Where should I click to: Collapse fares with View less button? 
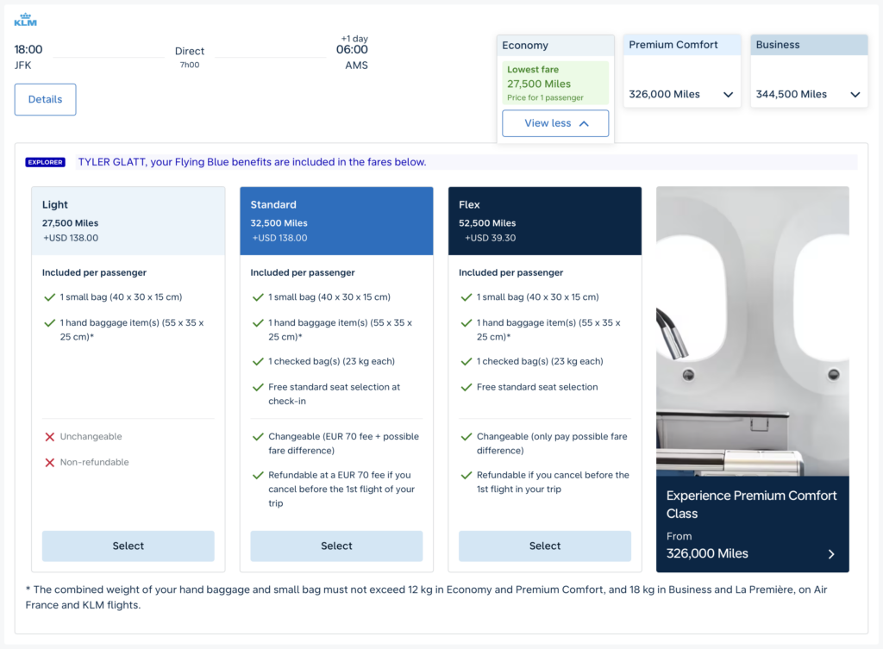click(x=555, y=123)
